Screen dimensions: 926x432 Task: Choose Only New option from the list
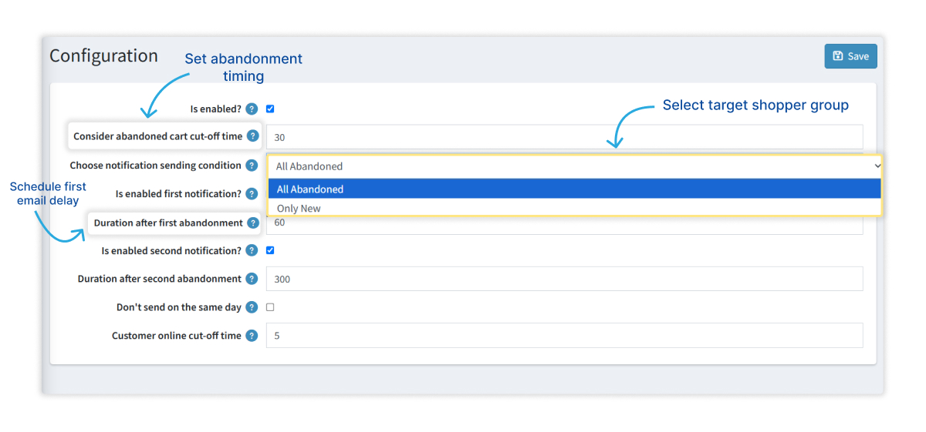point(575,208)
